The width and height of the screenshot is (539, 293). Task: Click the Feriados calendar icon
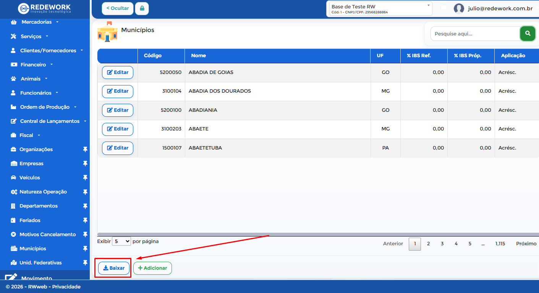(x=13, y=220)
